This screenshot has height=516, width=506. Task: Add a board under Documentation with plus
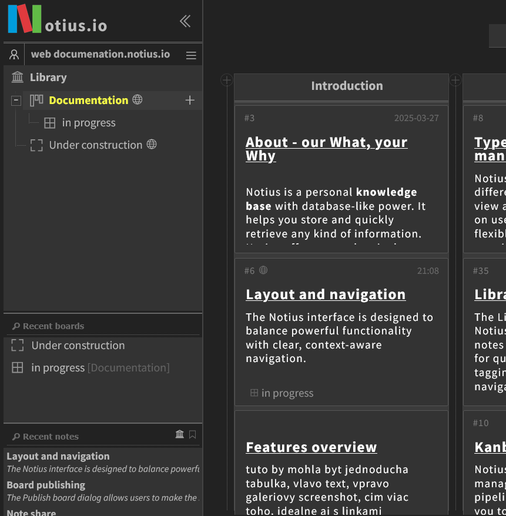[190, 100]
